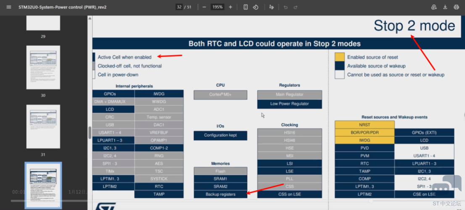Click the PVD wakeup cell
This screenshot has height=210, width=465.
click(x=365, y=148)
